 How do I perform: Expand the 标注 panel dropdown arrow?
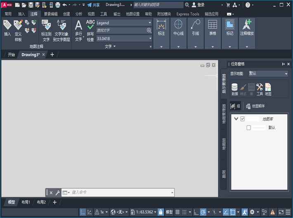pyautogui.click(x=161, y=47)
